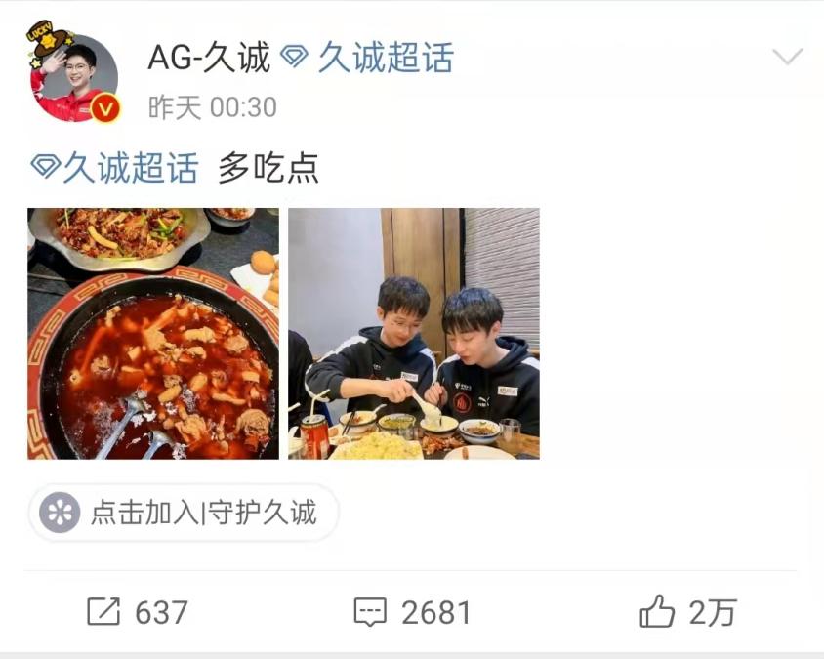Click the comment bubble icon
Screen dimensions: 824x659
click(x=370, y=612)
